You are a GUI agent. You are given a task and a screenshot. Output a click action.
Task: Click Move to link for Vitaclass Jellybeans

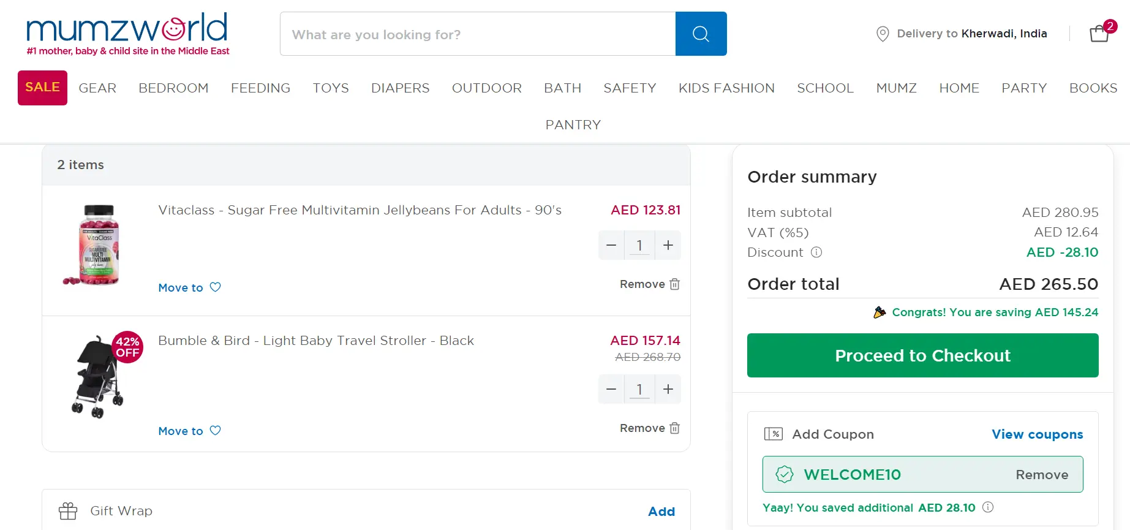click(x=181, y=287)
